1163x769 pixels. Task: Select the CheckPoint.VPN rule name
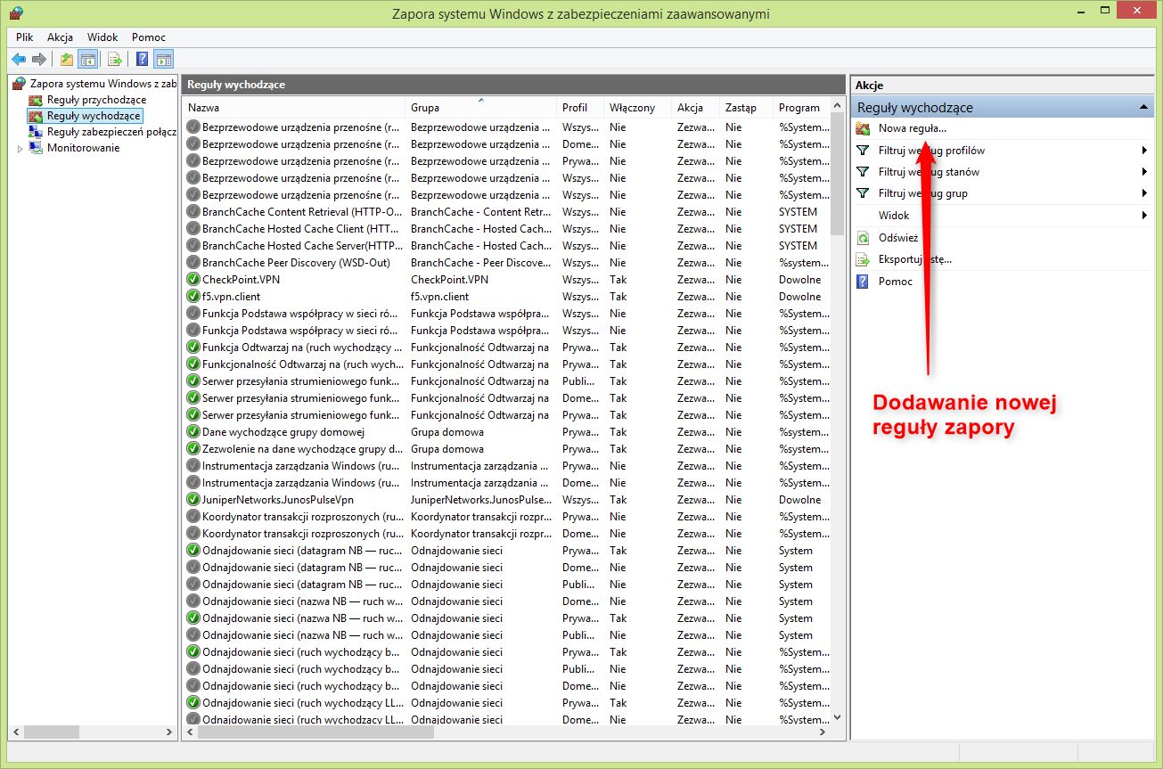(x=241, y=280)
